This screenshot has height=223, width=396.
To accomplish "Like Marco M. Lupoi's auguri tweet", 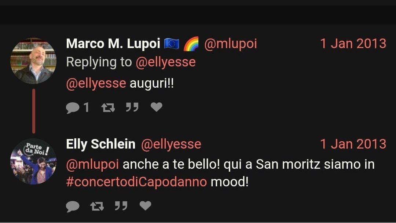I will [x=156, y=107].
